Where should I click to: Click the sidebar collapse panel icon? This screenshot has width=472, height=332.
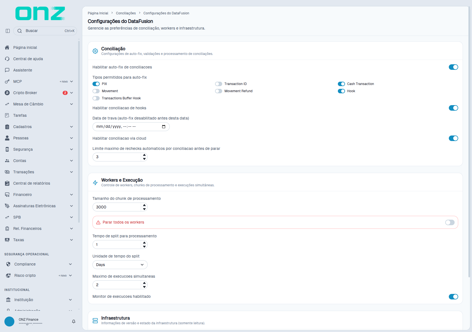[8, 31]
